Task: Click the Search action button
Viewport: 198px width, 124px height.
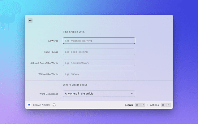Action: click(129, 105)
